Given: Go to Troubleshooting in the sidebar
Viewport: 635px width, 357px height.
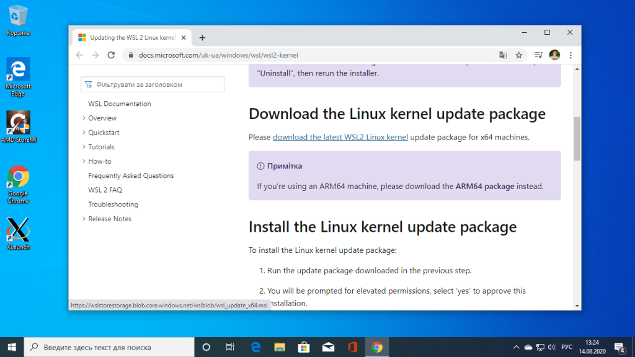Looking at the screenshot, I should (113, 204).
